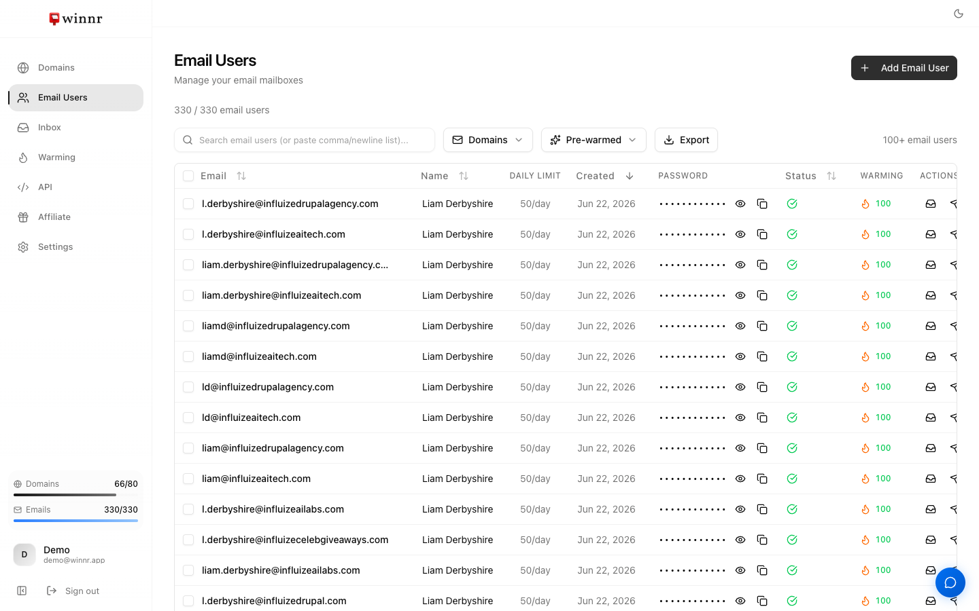This screenshot has height=611, width=979.
Task: Check the ld@influizeaitech.com row checkbox
Action: 188,418
